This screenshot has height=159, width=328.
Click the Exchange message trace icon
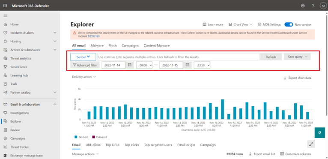click(x=6, y=156)
